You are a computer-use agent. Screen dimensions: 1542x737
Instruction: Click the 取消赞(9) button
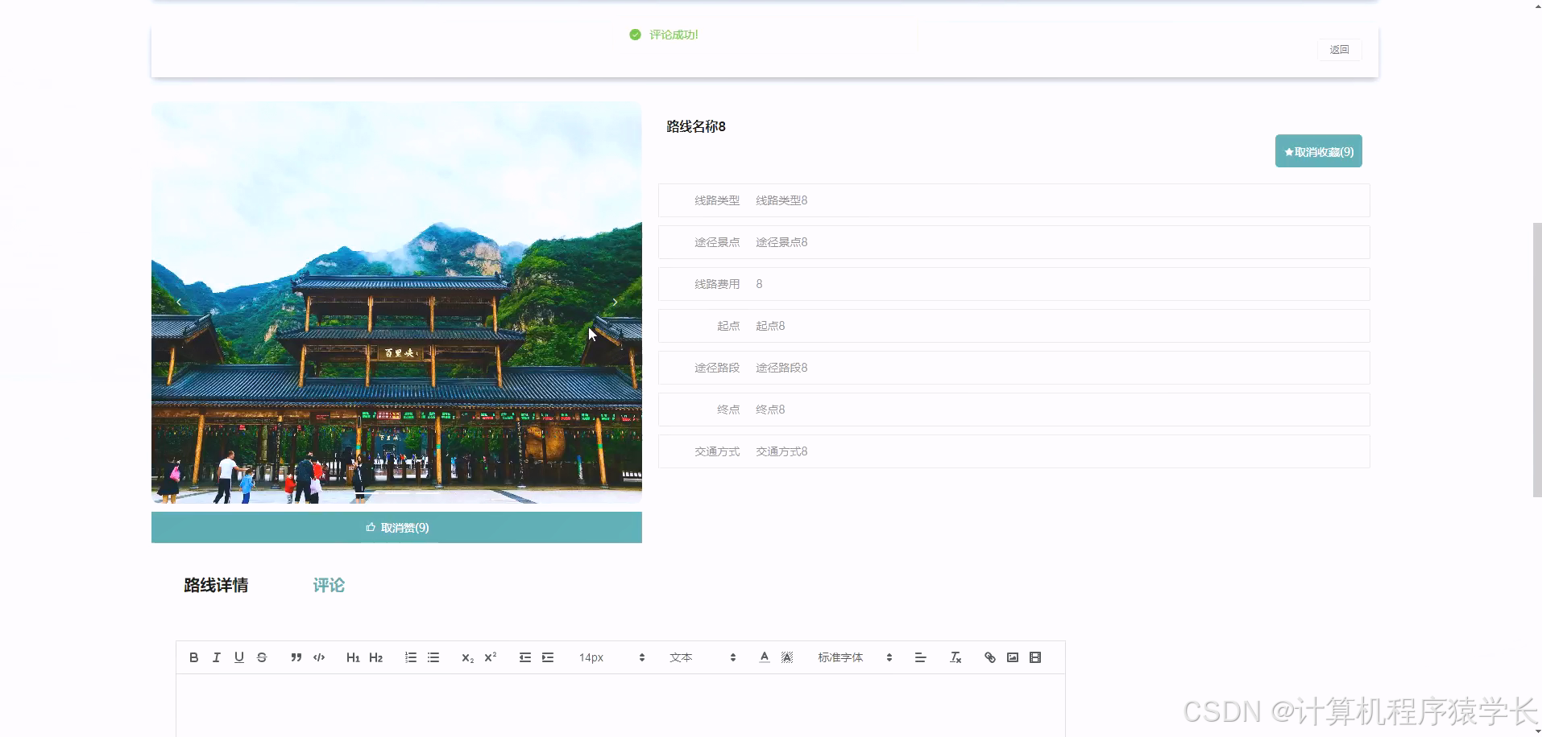click(396, 527)
